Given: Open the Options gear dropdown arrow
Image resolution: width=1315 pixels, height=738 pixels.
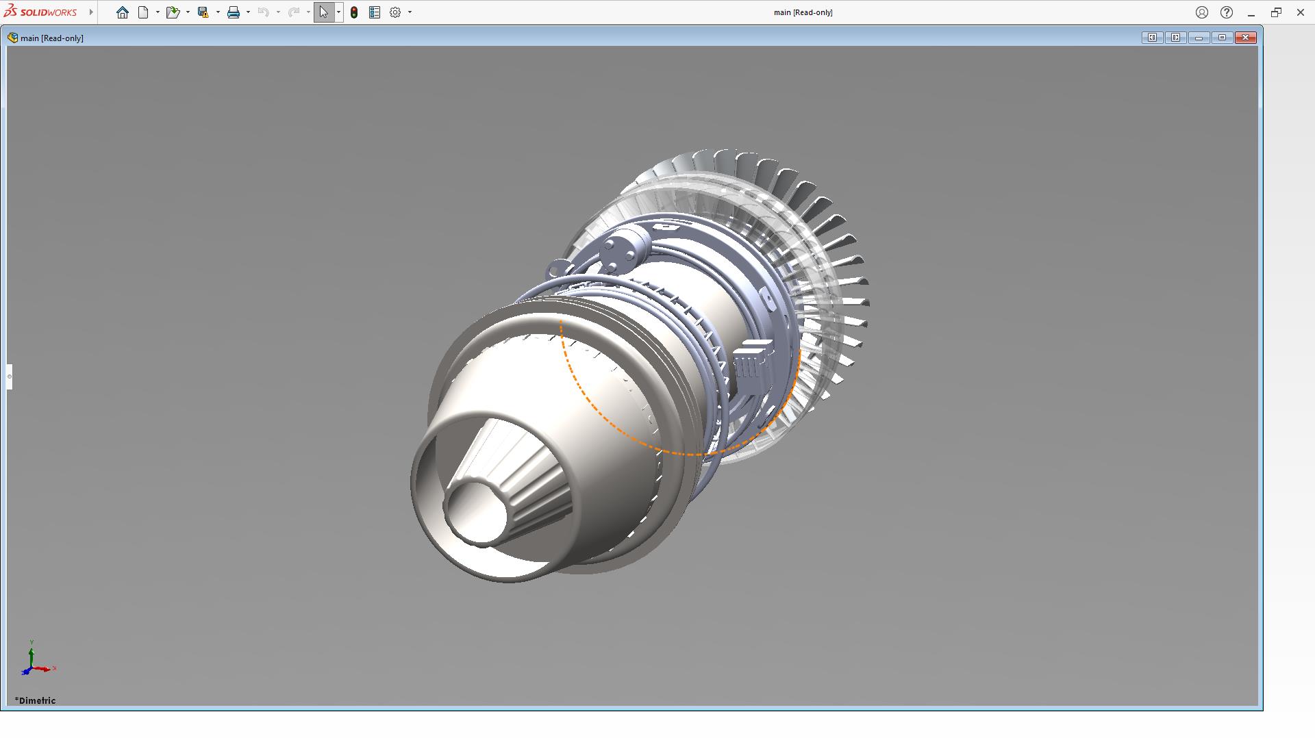Looking at the screenshot, I should tap(410, 12).
